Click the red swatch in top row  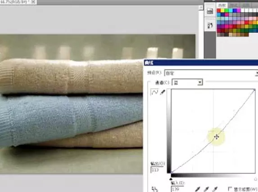[x=219, y=10]
